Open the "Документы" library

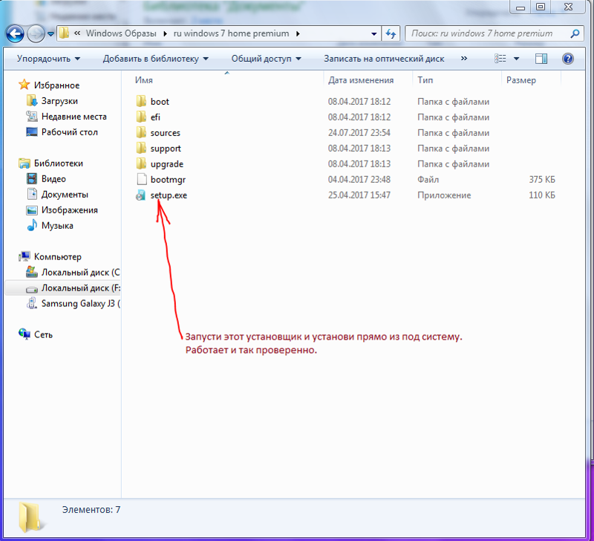65,195
